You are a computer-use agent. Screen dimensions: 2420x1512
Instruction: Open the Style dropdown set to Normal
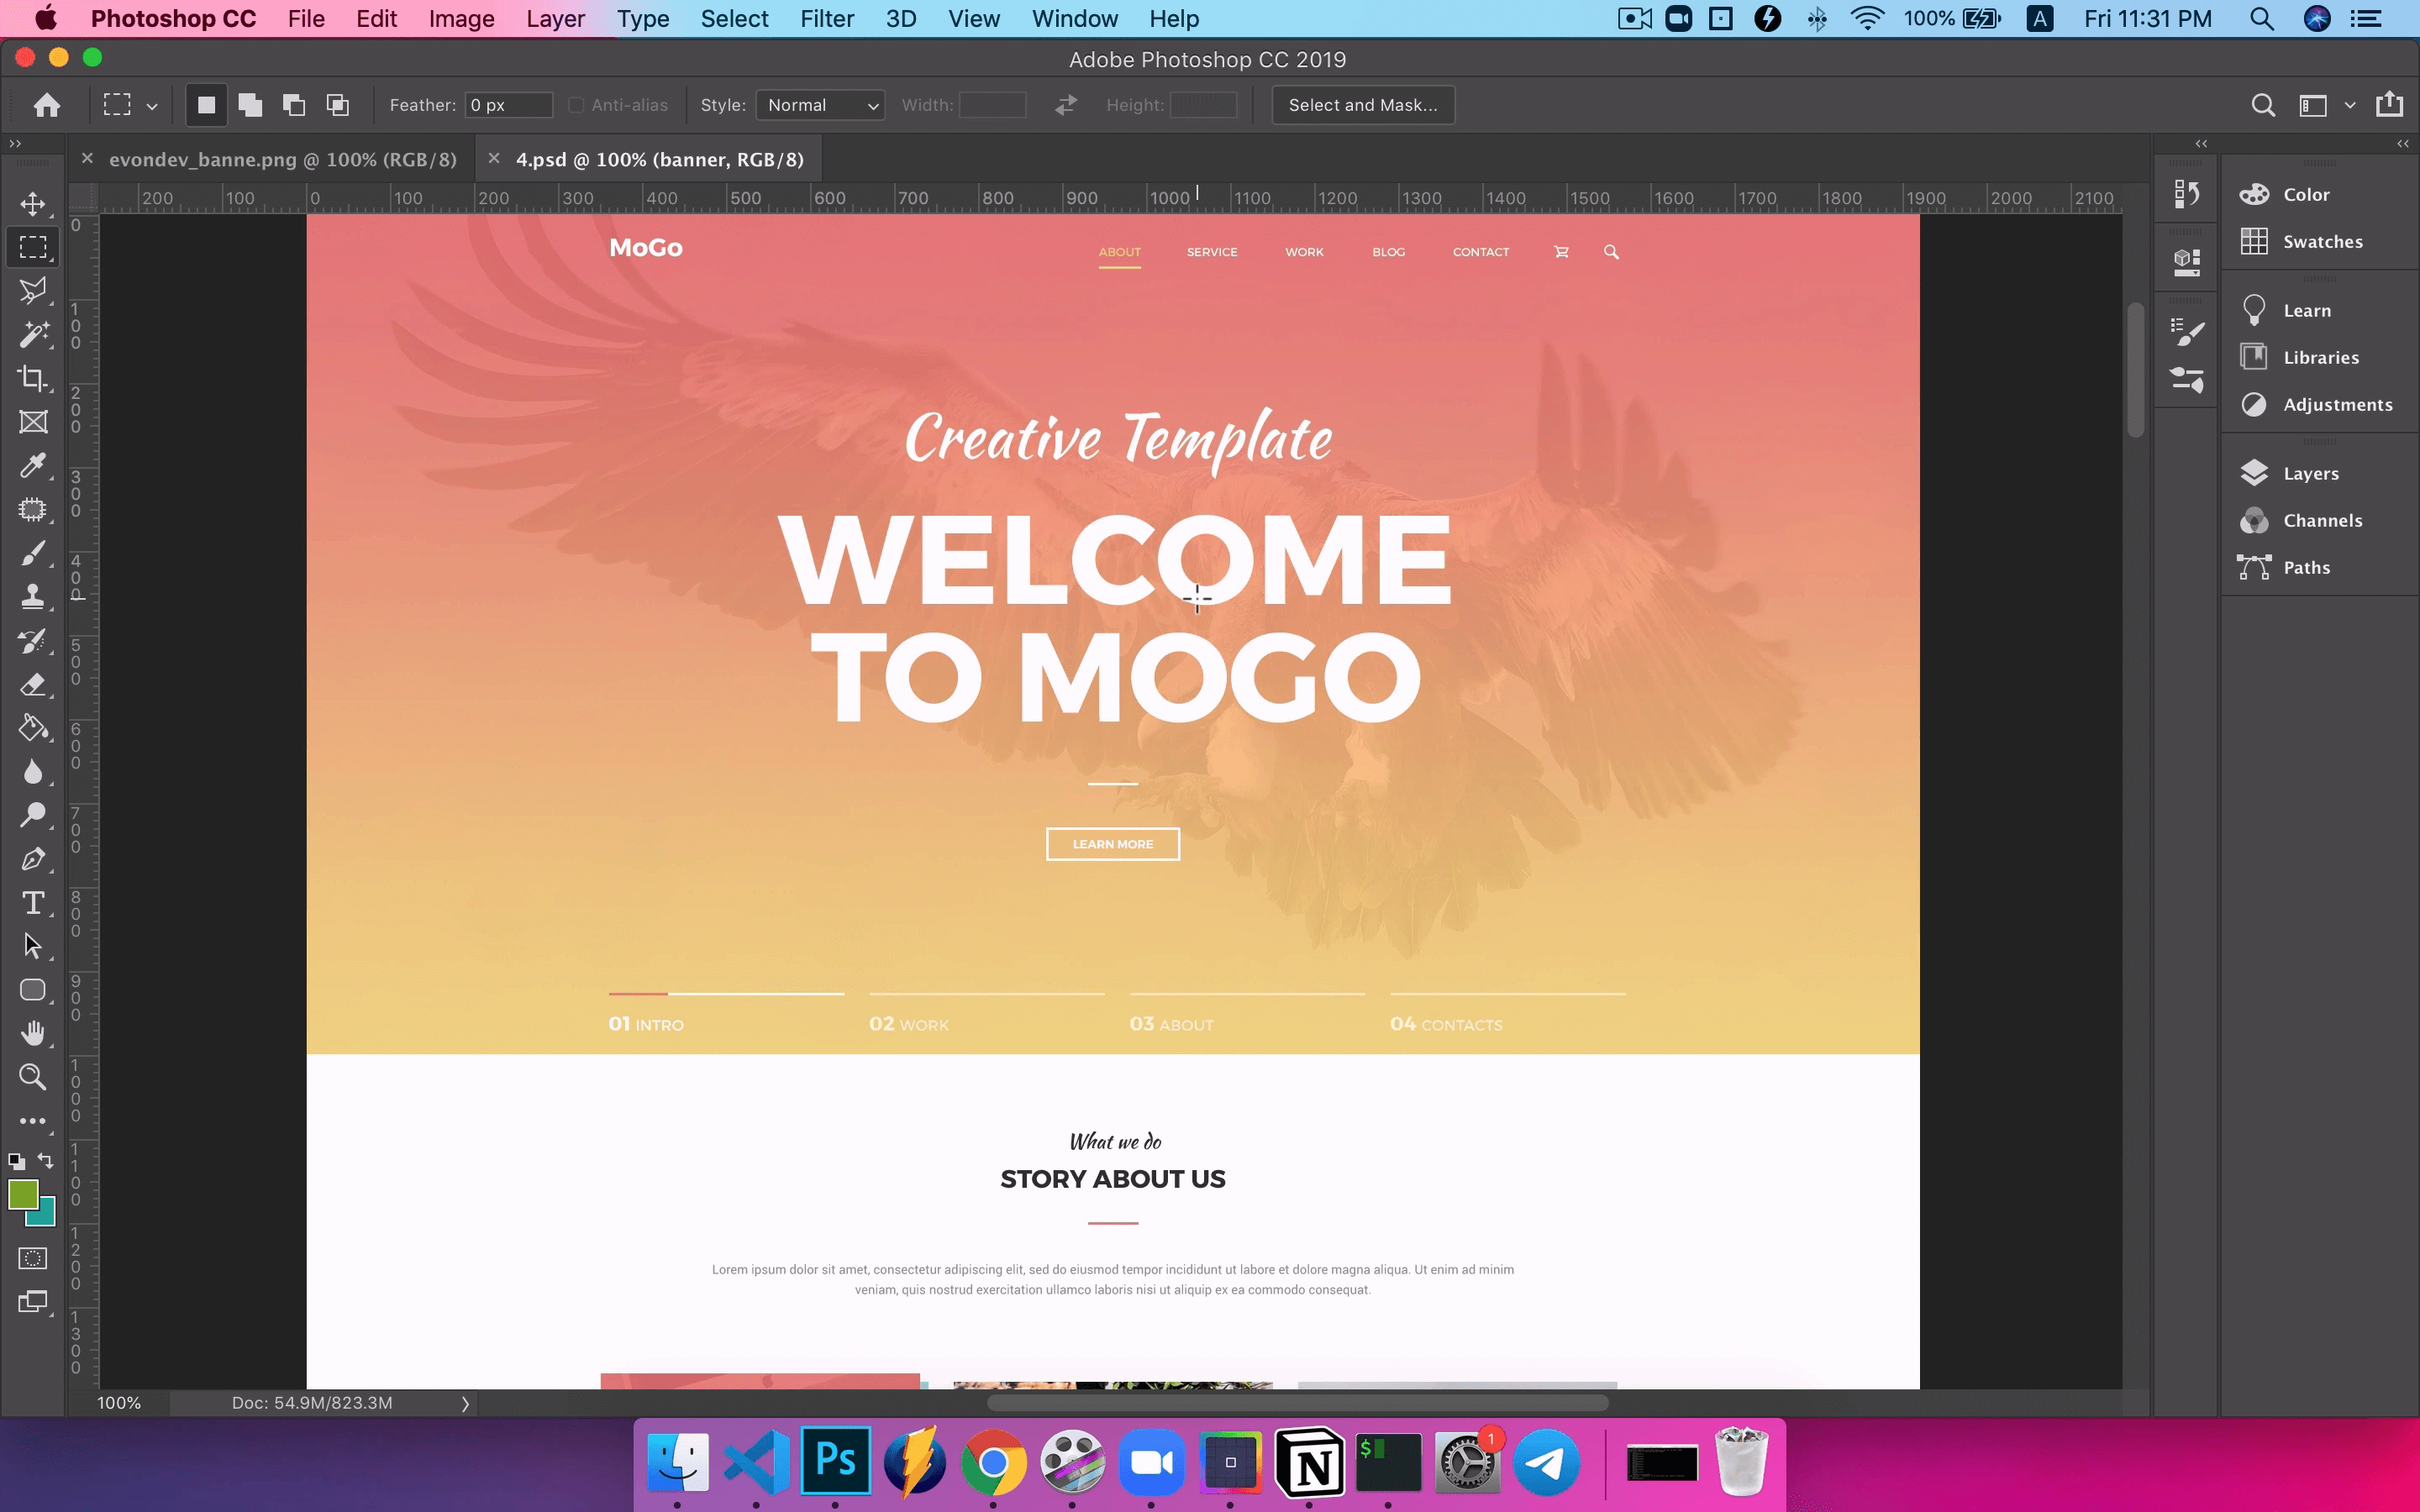(820, 105)
